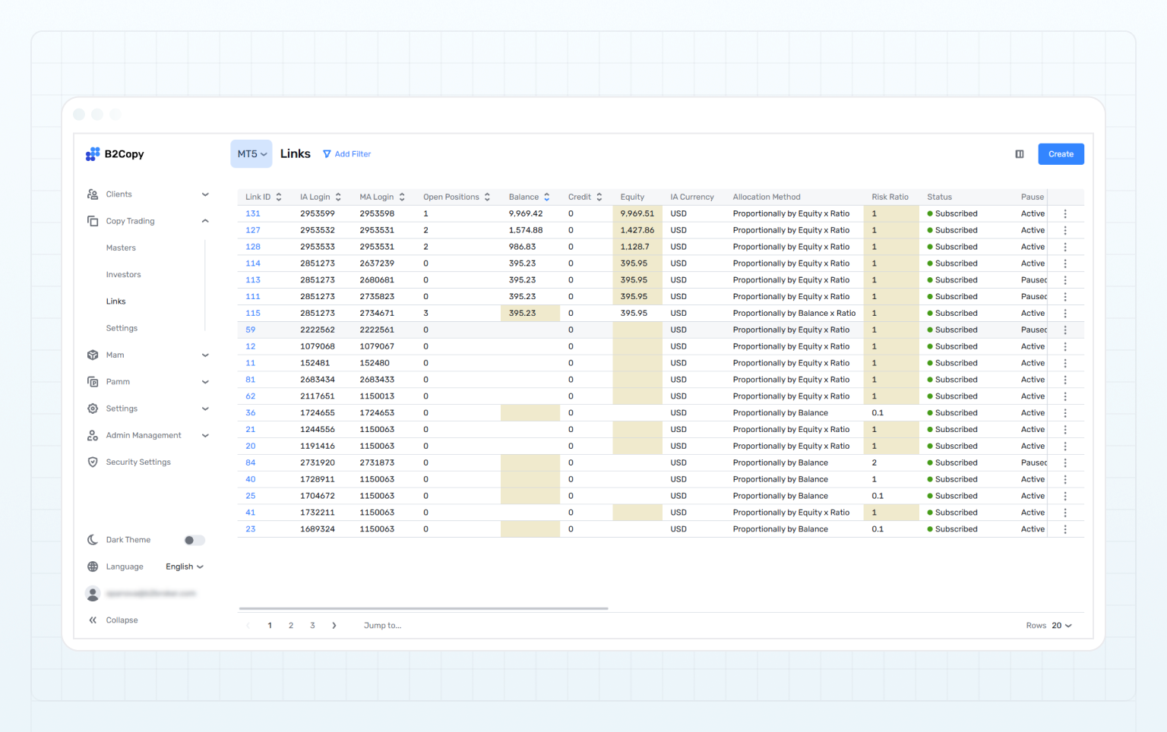Click the Collapse sidebar double-arrow icon
This screenshot has height=732, width=1167.
[x=93, y=620]
